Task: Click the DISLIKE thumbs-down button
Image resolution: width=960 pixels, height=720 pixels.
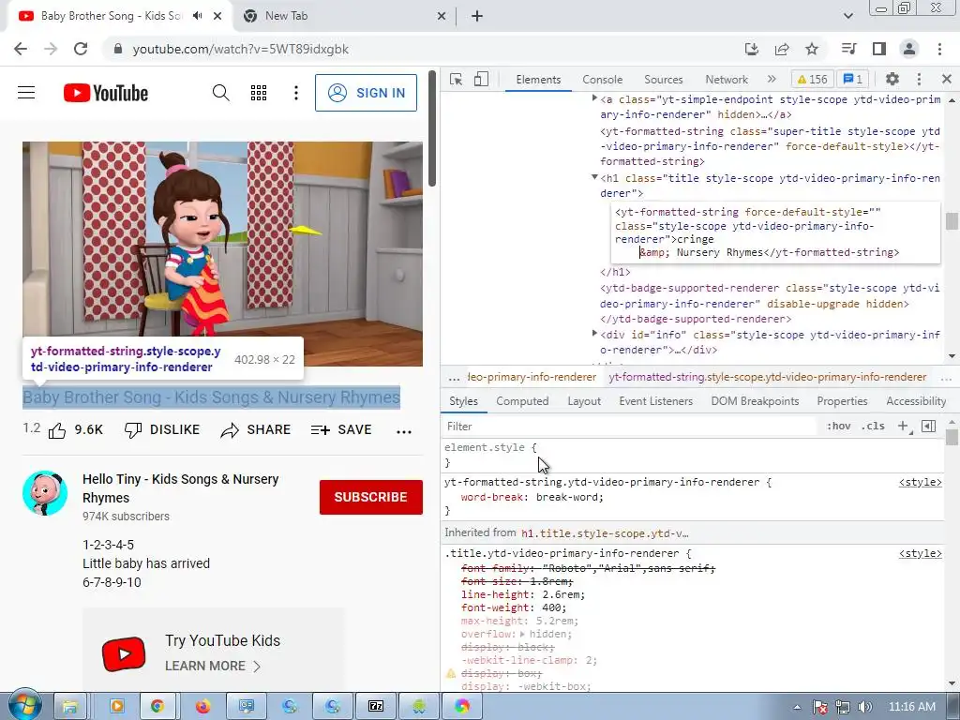Action: pos(161,430)
